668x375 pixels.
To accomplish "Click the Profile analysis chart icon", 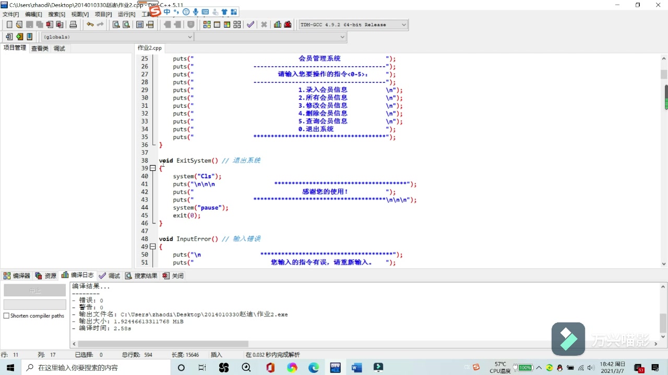I will click(278, 24).
